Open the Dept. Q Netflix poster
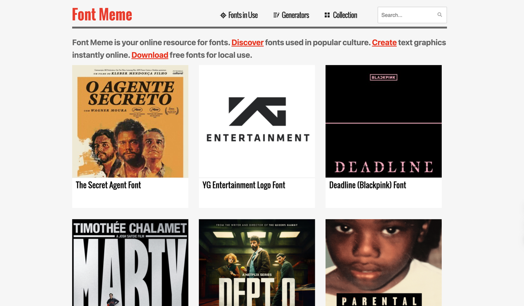 click(x=257, y=263)
